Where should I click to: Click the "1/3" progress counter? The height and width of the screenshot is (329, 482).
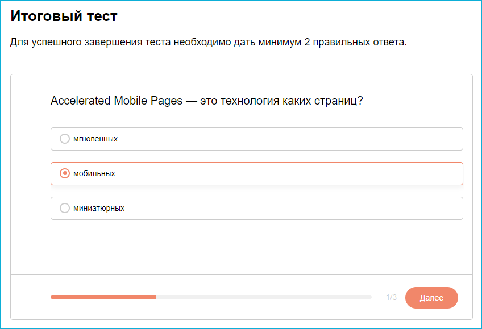[391, 297]
